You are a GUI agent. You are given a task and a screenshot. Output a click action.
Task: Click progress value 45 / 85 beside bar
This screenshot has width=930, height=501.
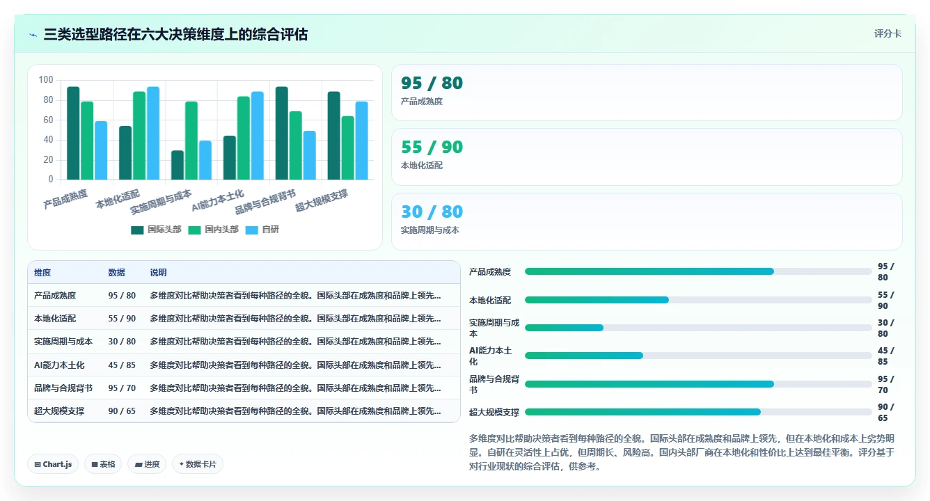pyautogui.click(x=886, y=356)
